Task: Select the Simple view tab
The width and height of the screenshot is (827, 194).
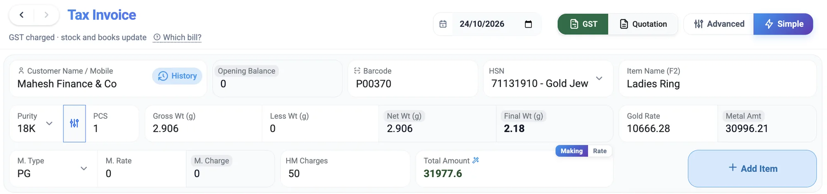Action: tap(783, 24)
